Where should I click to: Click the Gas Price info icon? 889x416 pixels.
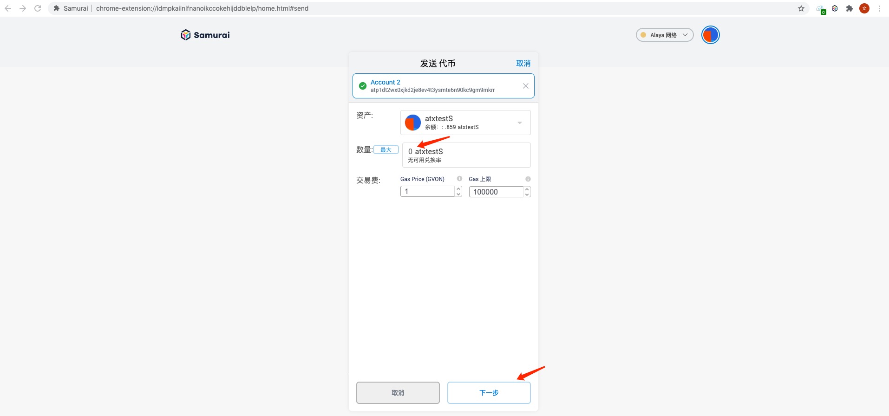coord(459,179)
